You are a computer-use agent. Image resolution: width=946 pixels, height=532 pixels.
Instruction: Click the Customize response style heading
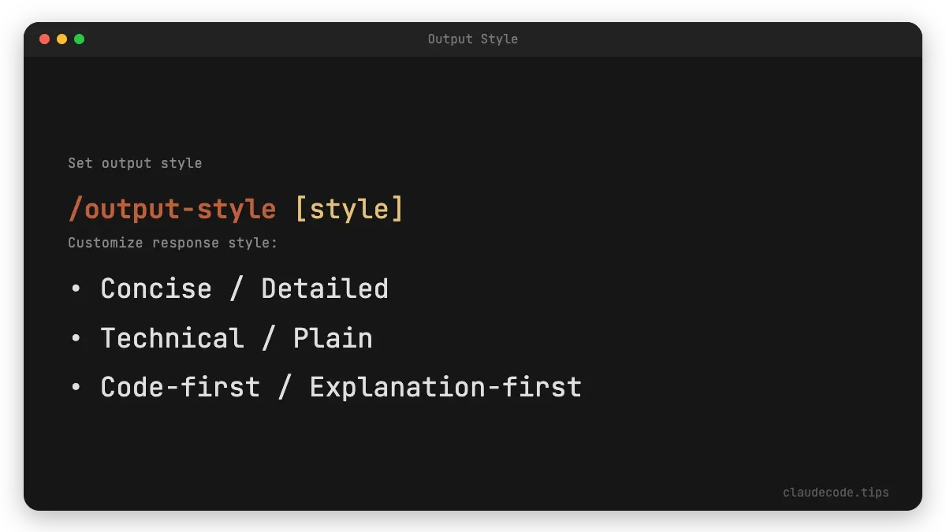click(x=172, y=243)
